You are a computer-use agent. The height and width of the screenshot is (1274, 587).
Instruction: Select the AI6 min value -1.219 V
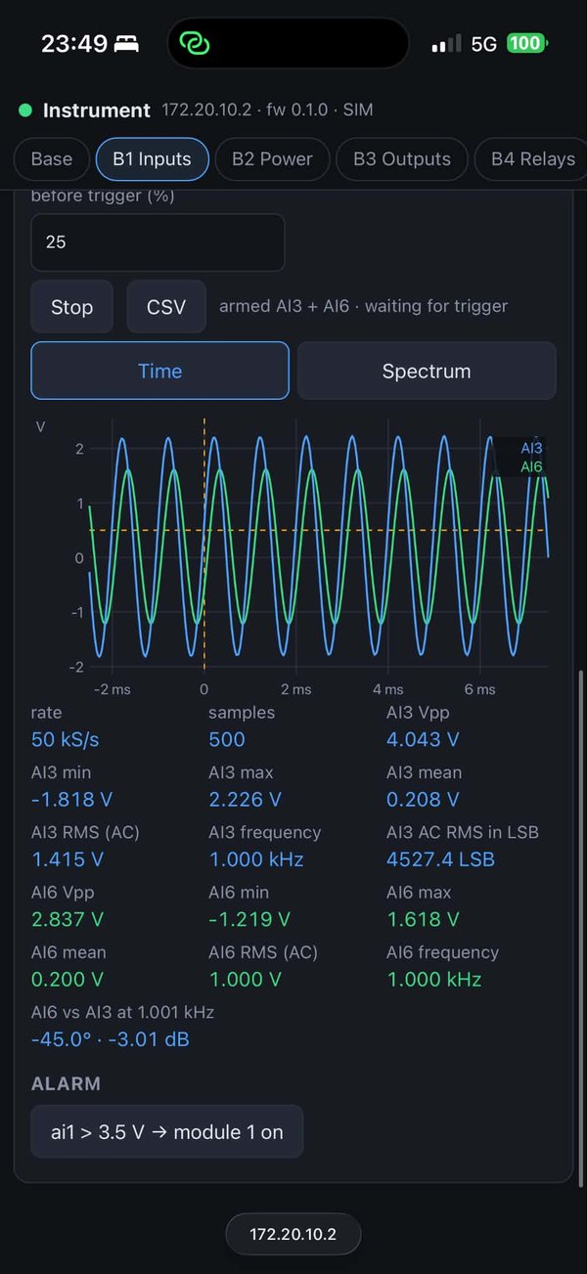(249, 920)
